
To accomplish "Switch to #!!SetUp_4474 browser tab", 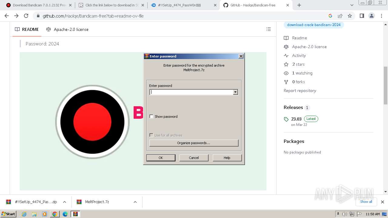I will 184,5.
